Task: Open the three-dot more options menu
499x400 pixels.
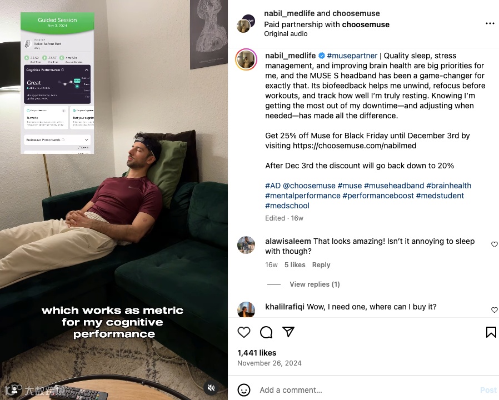Action: tap(490, 23)
